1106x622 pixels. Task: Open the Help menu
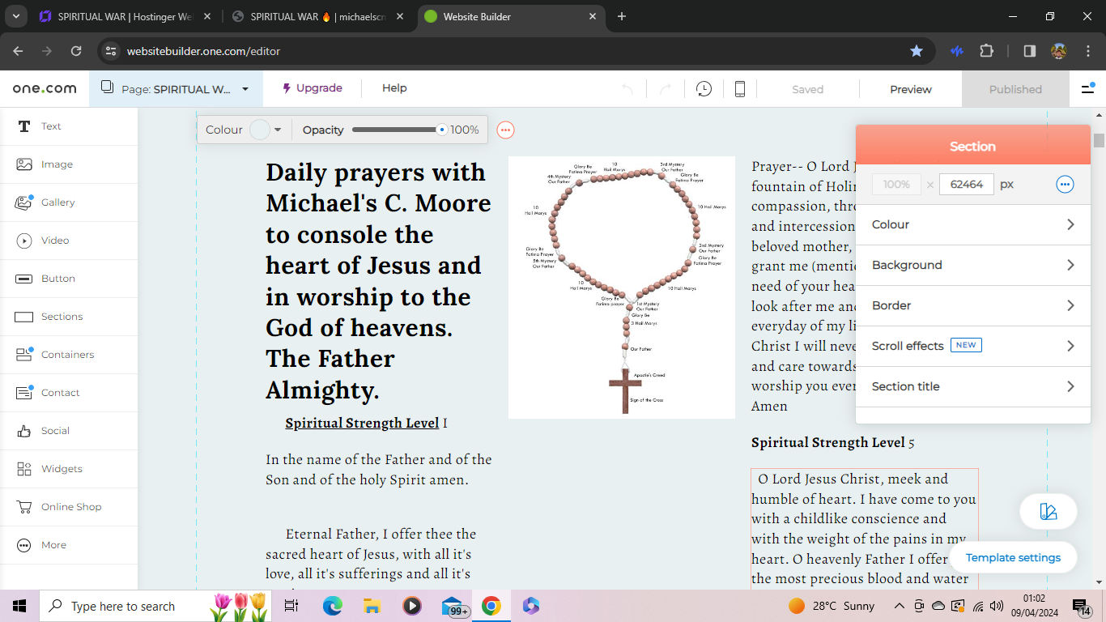pos(394,88)
